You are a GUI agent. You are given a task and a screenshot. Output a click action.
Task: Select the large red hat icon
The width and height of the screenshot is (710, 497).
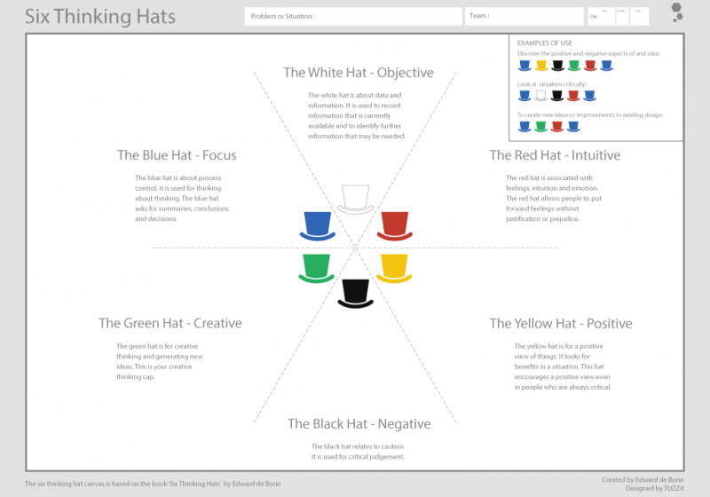(395, 225)
